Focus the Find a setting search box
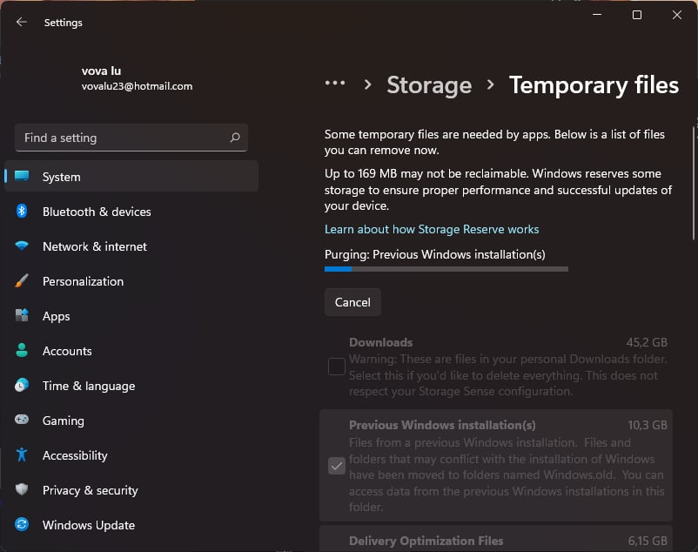 click(x=131, y=138)
